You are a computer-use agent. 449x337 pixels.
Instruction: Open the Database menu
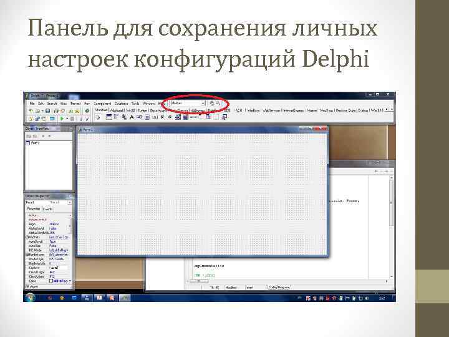[x=121, y=104]
